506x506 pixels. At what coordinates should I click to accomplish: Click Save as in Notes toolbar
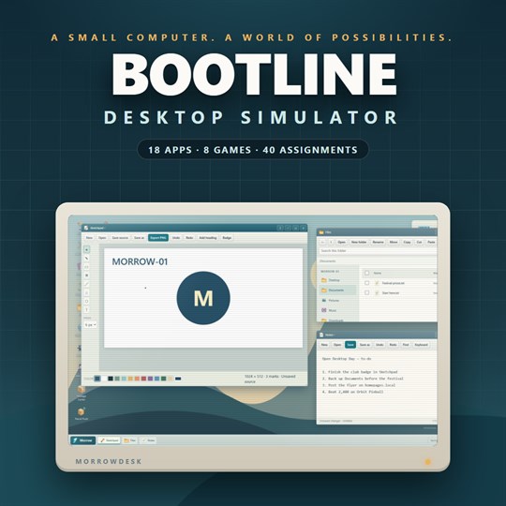pos(365,345)
